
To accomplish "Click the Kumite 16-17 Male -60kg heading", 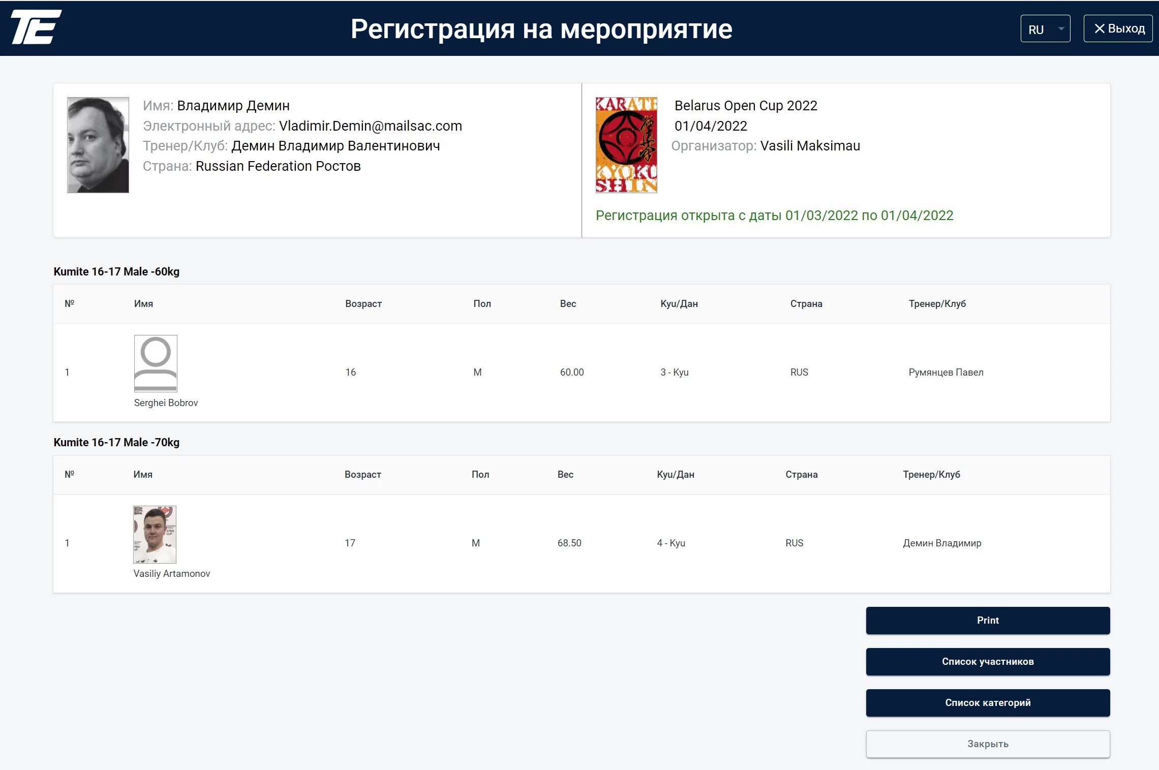I will click(116, 271).
